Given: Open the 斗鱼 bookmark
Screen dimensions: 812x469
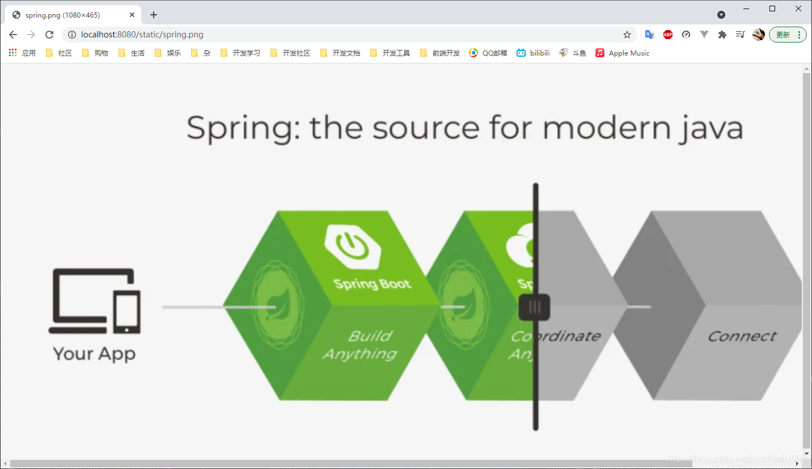Looking at the screenshot, I should [573, 53].
